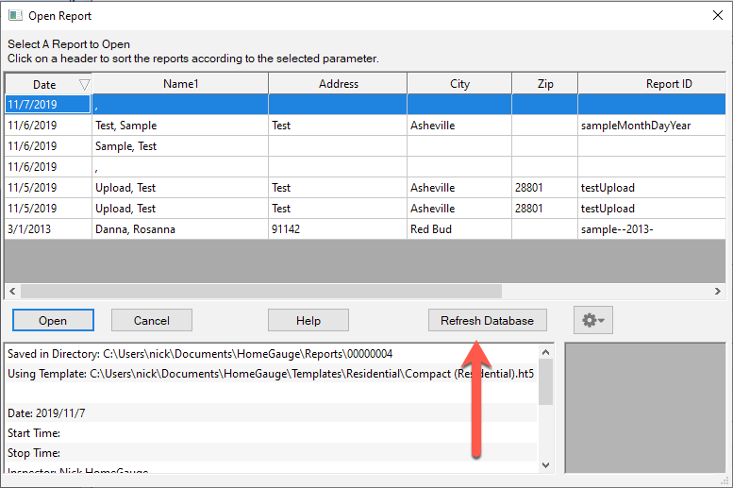Sort by Report ID column header
This screenshot has height=488, width=733.
click(668, 84)
